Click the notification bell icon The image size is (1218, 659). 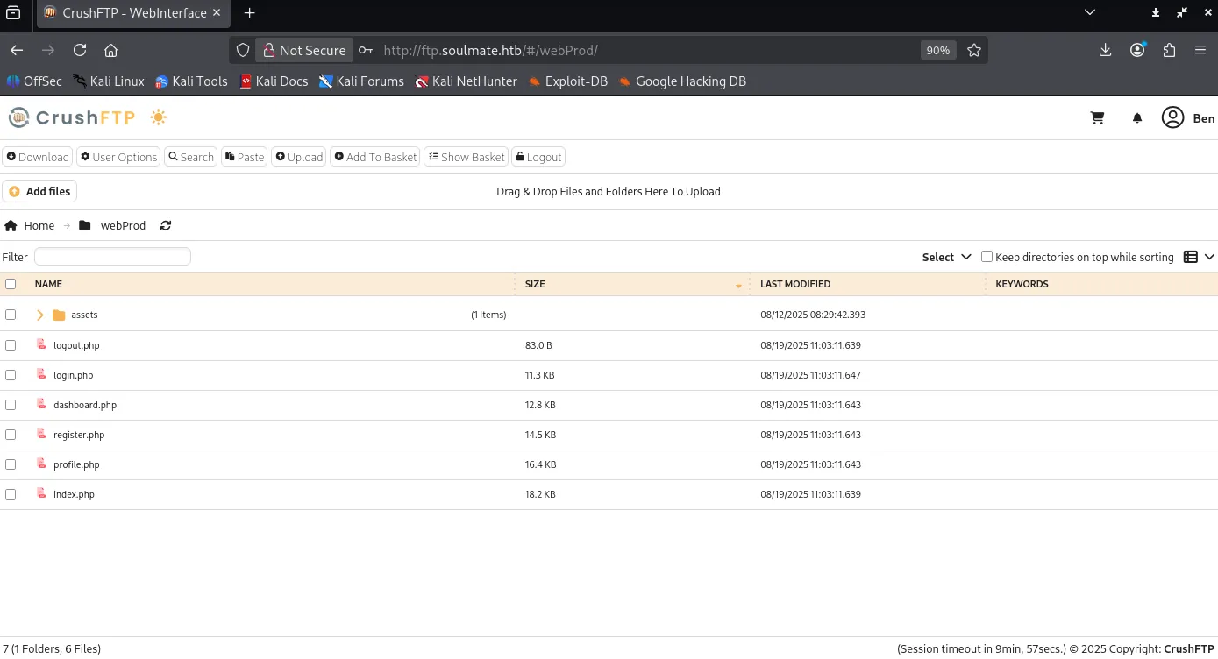(x=1137, y=118)
